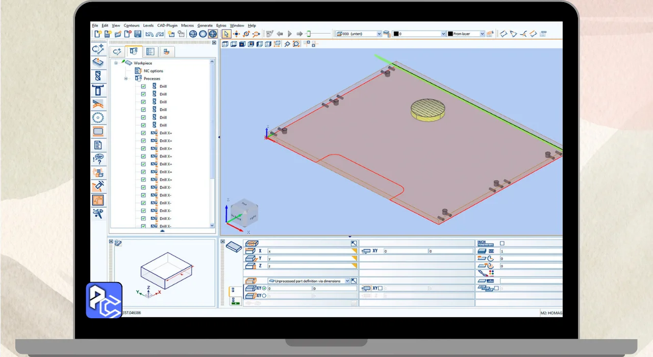Open the CAD-Plugin menu

click(x=167, y=25)
